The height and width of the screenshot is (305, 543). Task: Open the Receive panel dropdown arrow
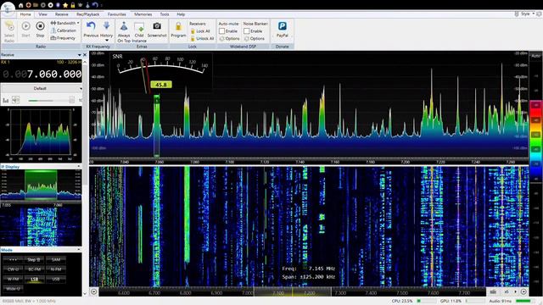(x=79, y=55)
